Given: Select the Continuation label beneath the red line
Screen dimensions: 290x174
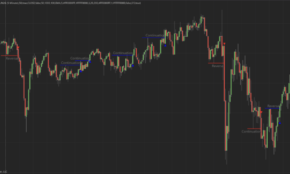Looking at the screenshot, I should tap(251, 131).
